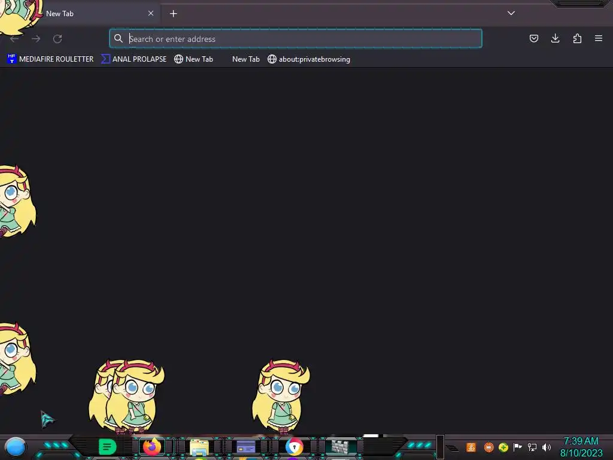Open the purple card app in taskbar
613x460 pixels.
(x=246, y=447)
